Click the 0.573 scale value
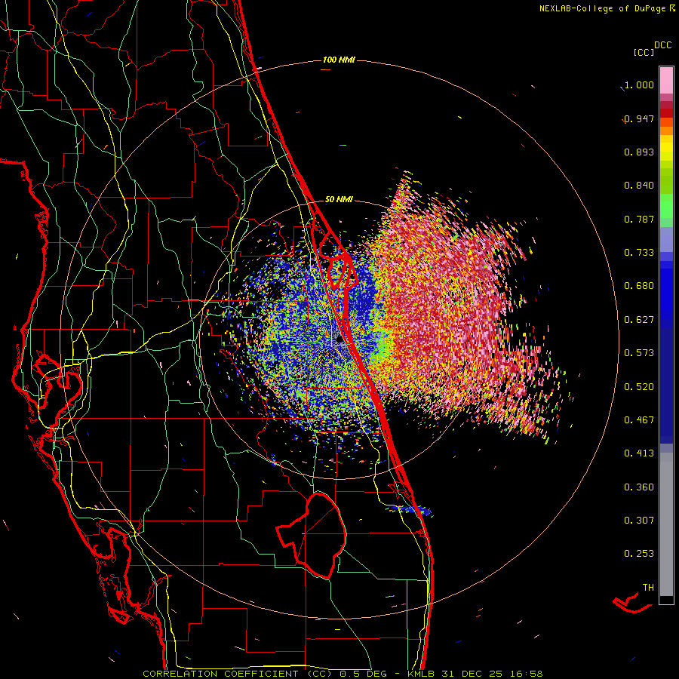679x679 pixels. pyautogui.click(x=639, y=353)
